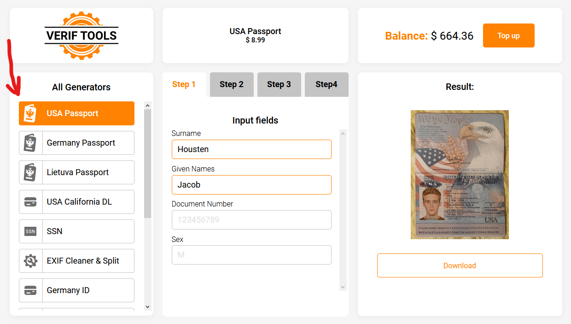Switch to the Step 2 tab
Viewport: 571px width, 324px height.
(x=232, y=84)
